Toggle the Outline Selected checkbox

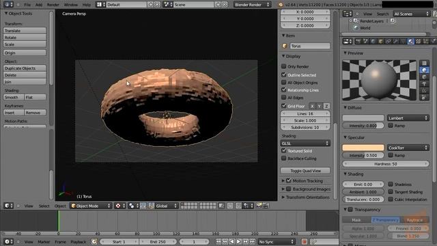click(x=284, y=74)
